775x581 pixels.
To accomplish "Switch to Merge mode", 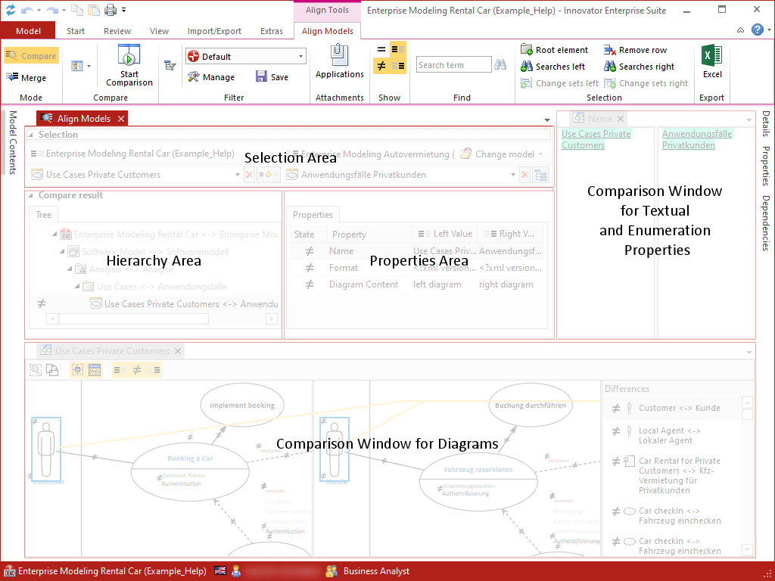I will click(x=26, y=78).
